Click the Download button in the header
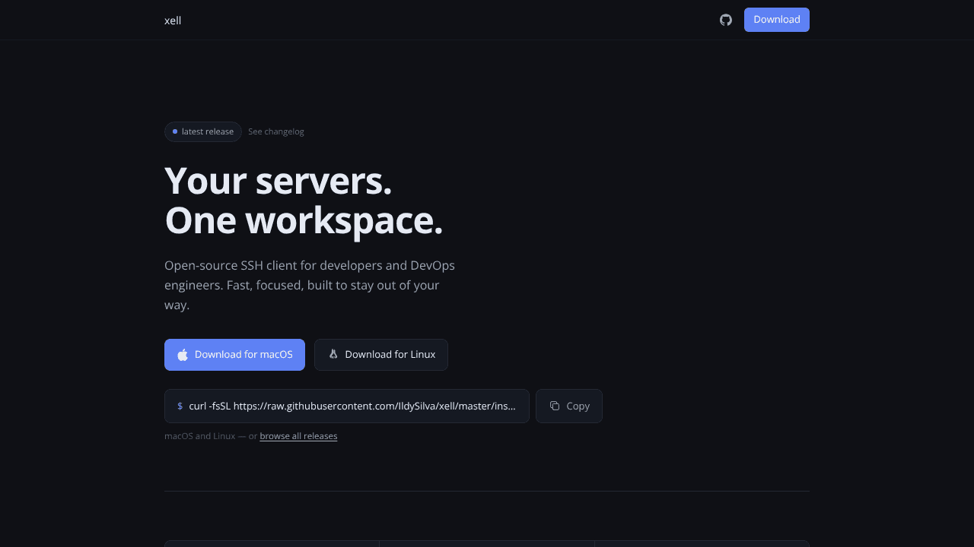The width and height of the screenshot is (974, 547). pos(777,20)
